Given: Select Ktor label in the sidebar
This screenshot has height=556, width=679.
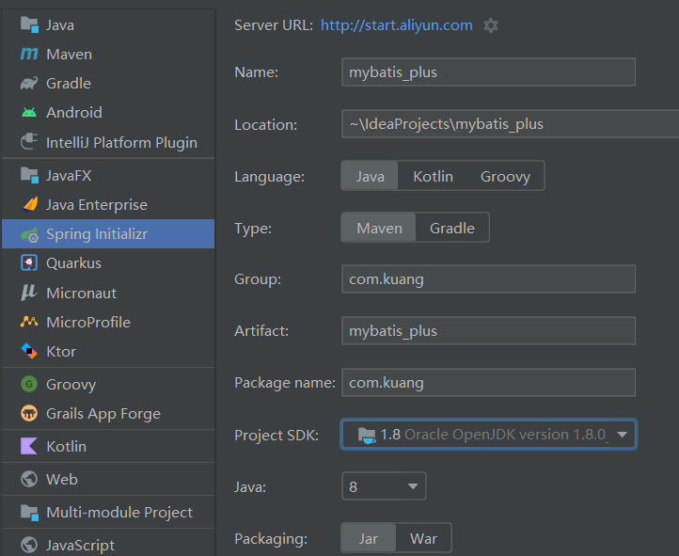Looking at the screenshot, I should tap(61, 351).
